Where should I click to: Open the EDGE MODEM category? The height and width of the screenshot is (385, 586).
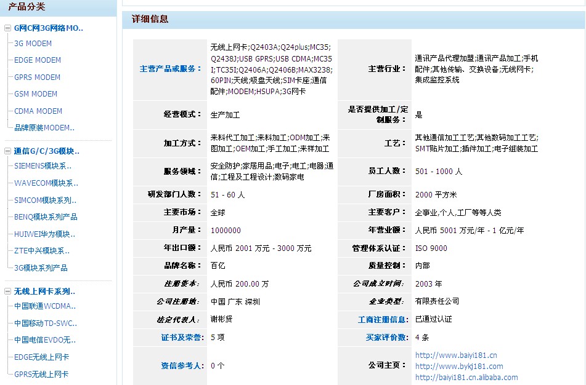point(38,60)
